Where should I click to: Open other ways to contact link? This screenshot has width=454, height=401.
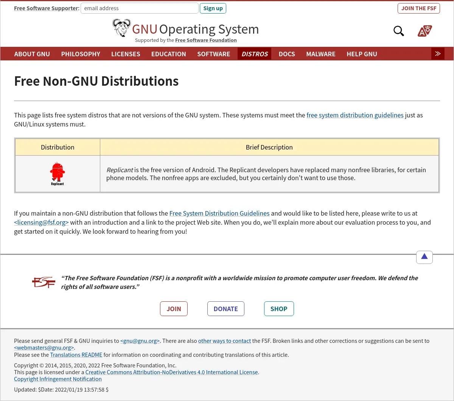coord(225,341)
